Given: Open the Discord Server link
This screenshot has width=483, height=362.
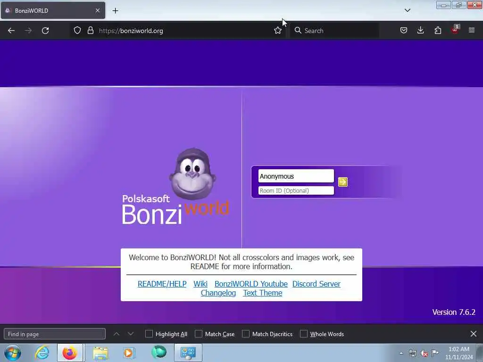Looking at the screenshot, I should (316, 284).
